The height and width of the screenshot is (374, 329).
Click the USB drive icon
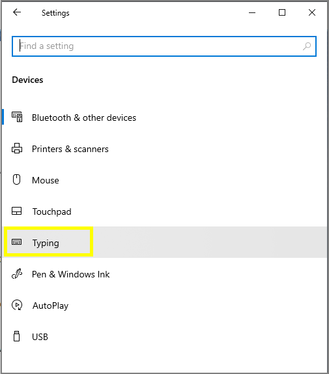pyautogui.click(x=17, y=336)
